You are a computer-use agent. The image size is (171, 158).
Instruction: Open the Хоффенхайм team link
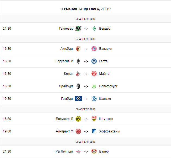pyautogui.click(x=110, y=131)
